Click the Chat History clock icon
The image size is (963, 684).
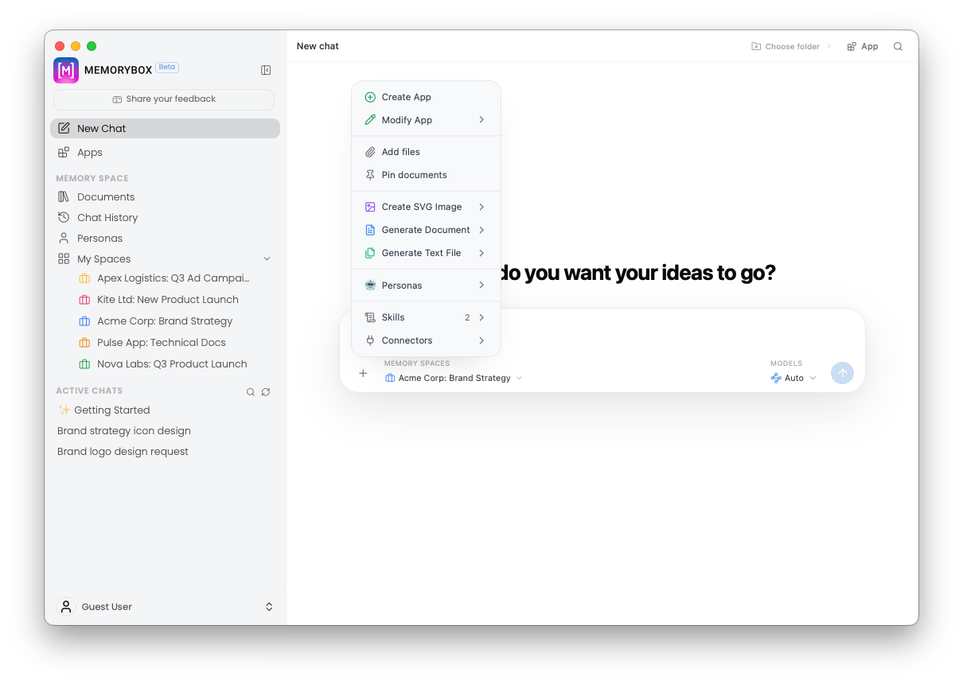pyautogui.click(x=64, y=217)
